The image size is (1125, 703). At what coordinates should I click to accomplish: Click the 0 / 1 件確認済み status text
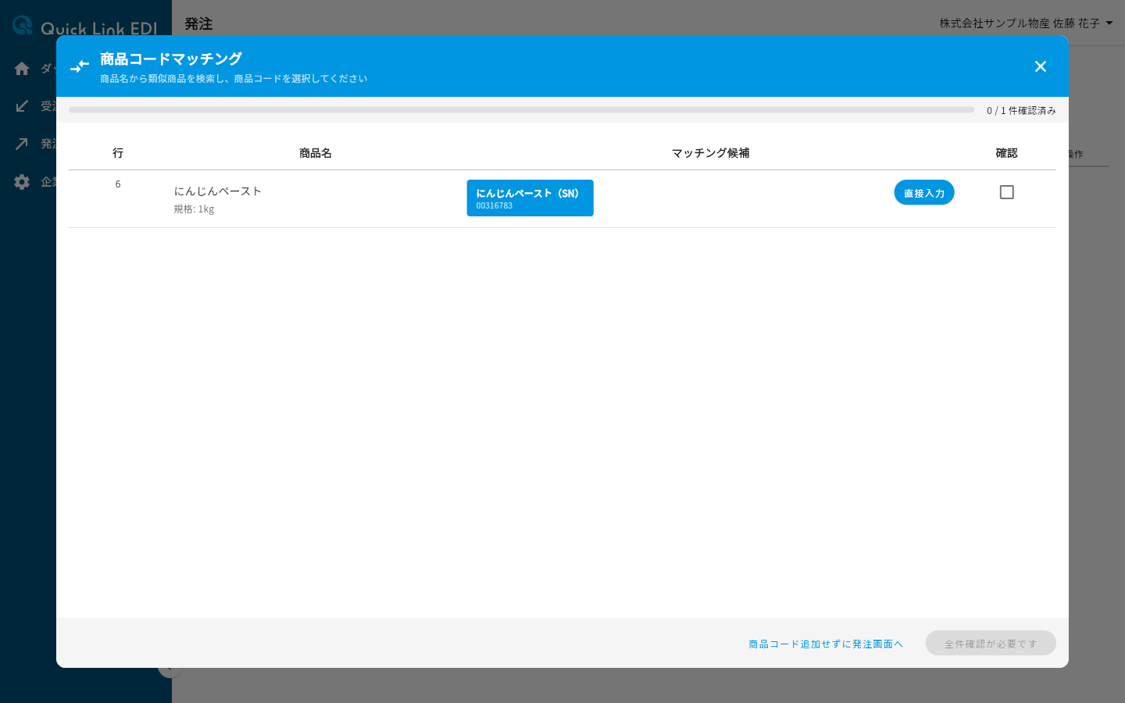point(1021,110)
